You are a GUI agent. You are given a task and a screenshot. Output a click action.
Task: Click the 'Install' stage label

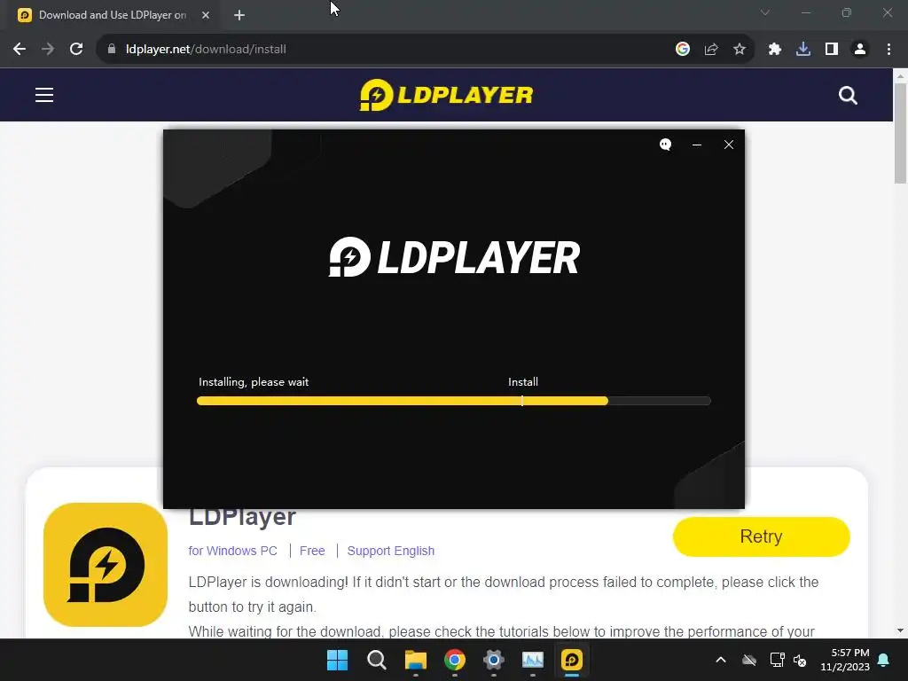pos(523,381)
